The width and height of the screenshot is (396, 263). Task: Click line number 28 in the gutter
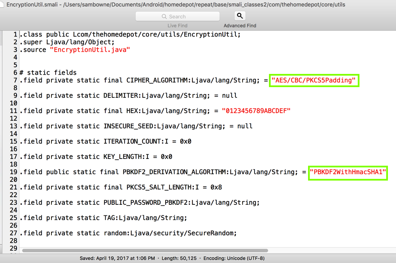[x=14, y=241]
